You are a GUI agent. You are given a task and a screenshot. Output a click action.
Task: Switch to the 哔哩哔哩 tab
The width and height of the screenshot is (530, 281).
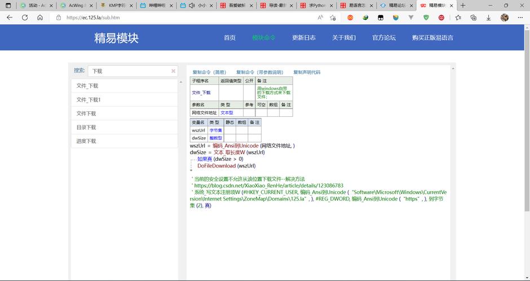tap(157, 6)
